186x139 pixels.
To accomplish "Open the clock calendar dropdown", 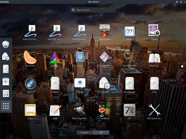I will point(93,2).
